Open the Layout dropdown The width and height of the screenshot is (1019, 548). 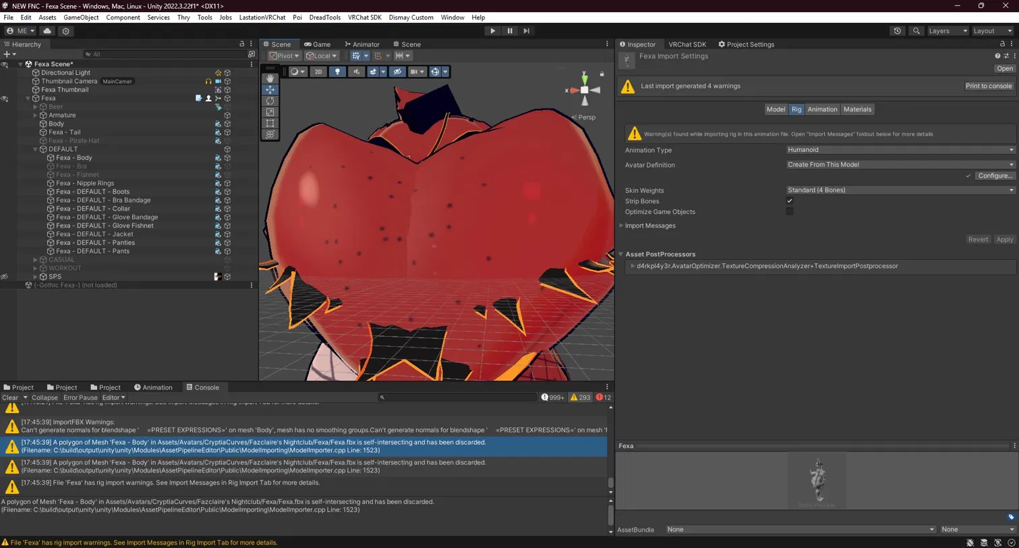pyautogui.click(x=993, y=31)
